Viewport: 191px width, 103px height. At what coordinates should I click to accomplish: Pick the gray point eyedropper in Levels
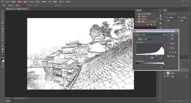(x=172, y=52)
